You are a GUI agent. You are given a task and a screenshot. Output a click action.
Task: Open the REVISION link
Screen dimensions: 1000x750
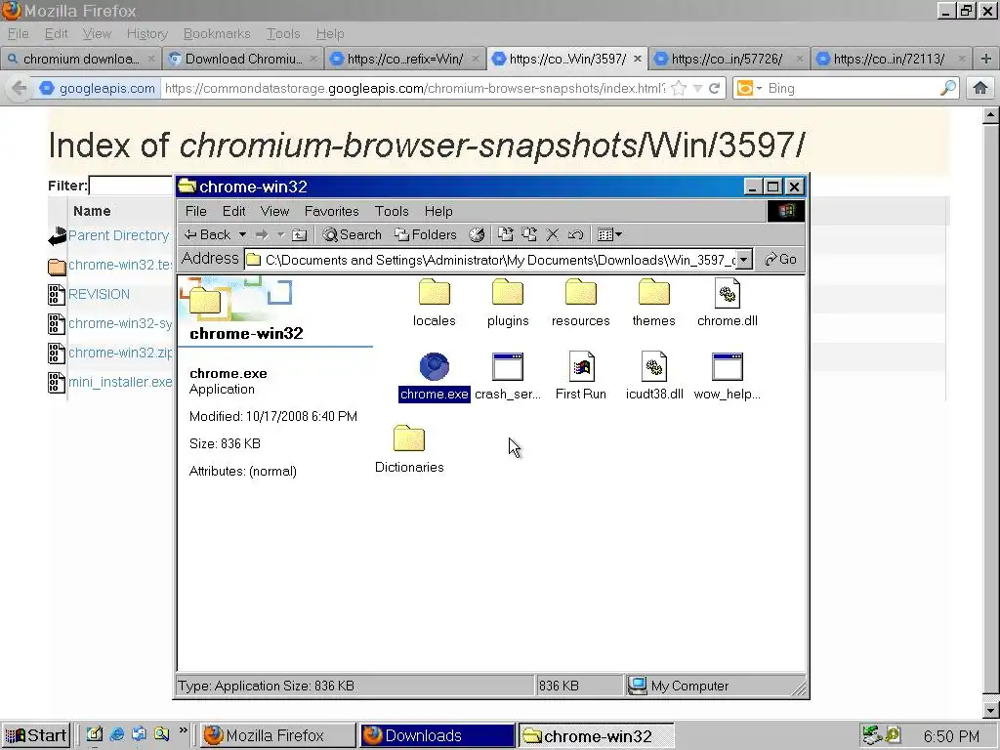click(99, 294)
